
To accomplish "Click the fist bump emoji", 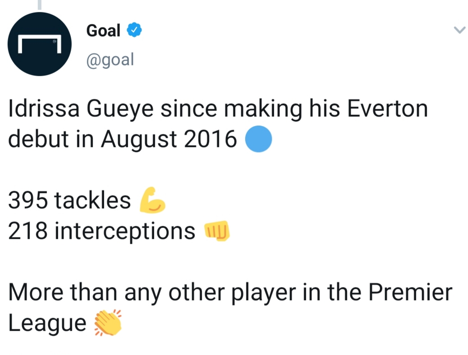I will [x=217, y=232].
